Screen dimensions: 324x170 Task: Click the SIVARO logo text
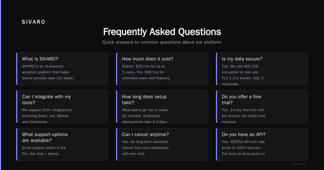33,22
